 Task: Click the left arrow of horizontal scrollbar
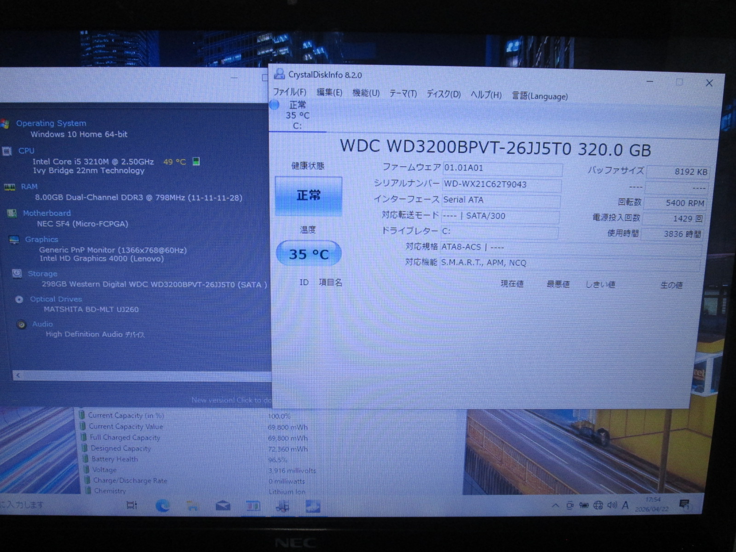pos(18,376)
